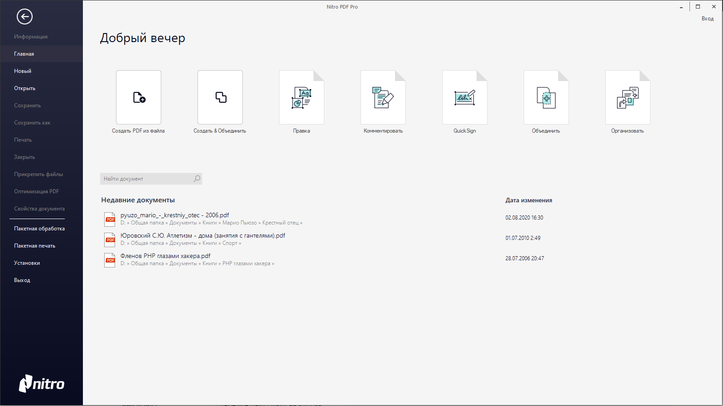Click the Nitro logo in sidebar
This screenshot has height=406, width=723.
point(42,383)
